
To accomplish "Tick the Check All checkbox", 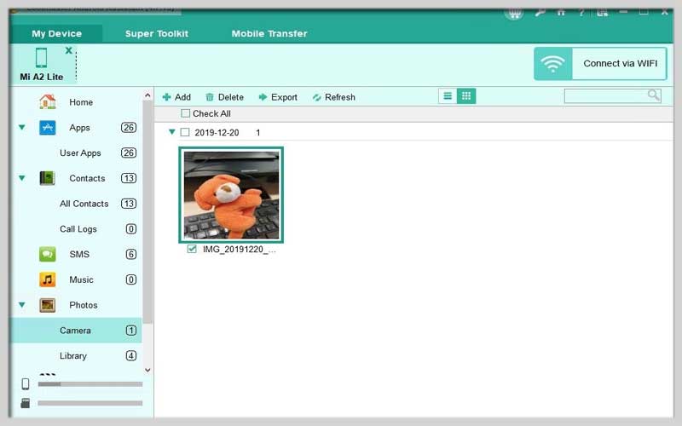I will pyautogui.click(x=185, y=113).
